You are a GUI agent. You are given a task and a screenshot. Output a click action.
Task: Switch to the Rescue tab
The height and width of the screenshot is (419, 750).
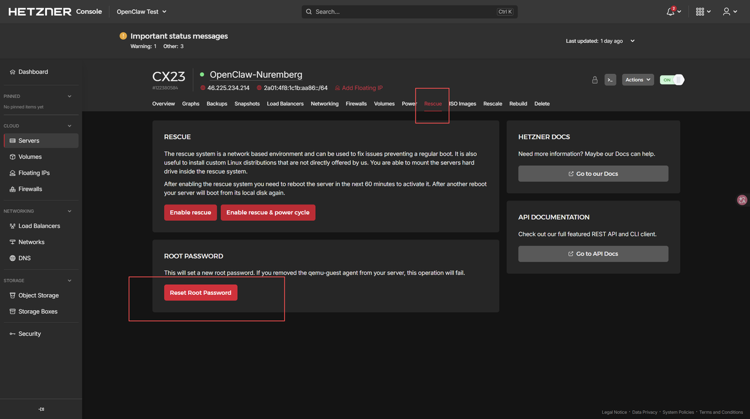pyautogui.click(x=433, y=104)
